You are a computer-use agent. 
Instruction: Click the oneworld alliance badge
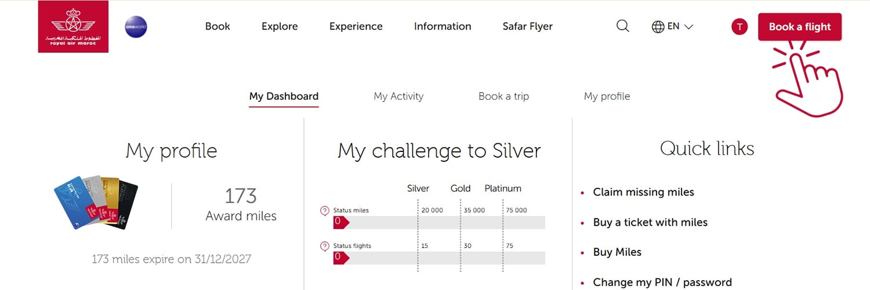[136, 27]
